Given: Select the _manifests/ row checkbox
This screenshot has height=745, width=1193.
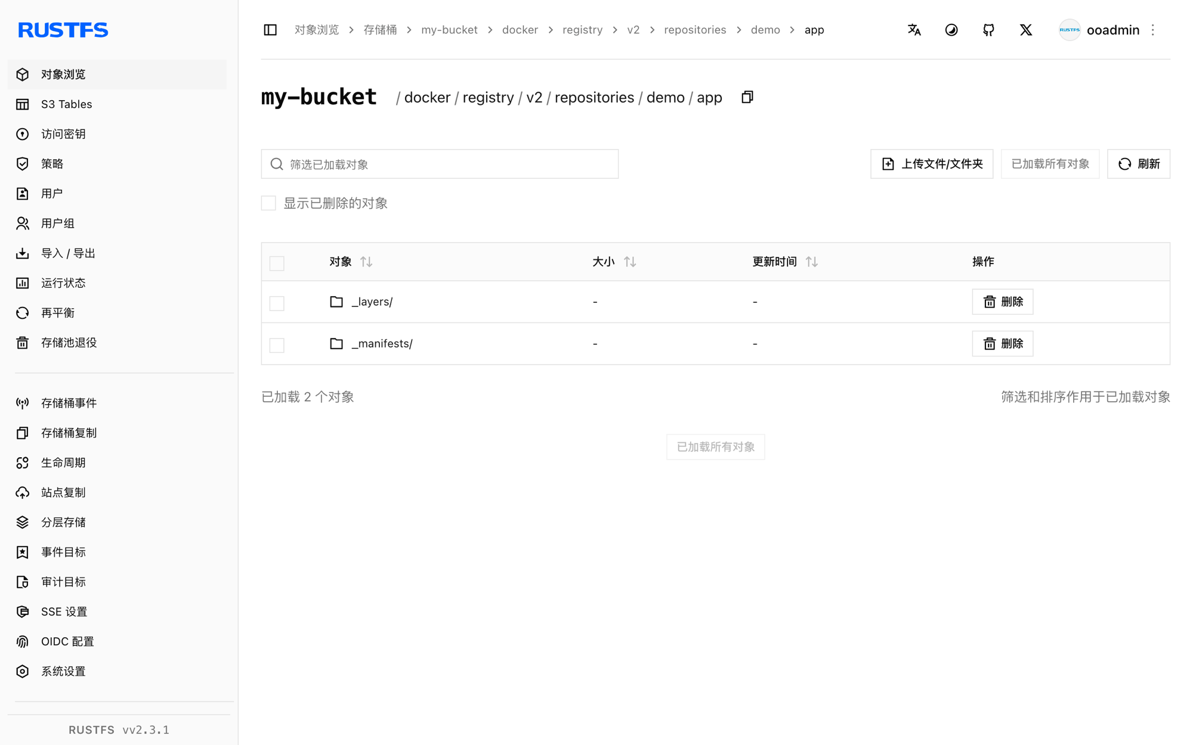Looking at the screenshot, I should (277, 345).
